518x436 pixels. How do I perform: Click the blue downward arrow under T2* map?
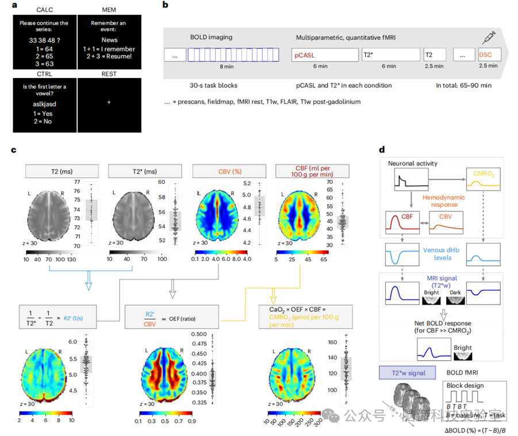(x=90, y=281)
